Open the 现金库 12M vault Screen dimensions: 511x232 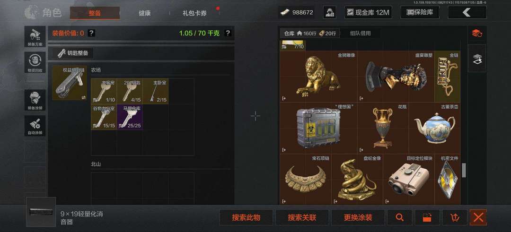click(368, 12)
